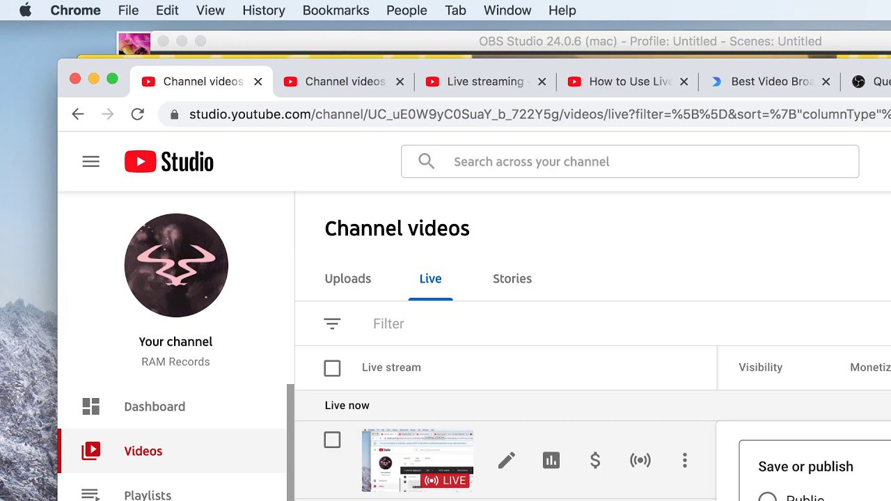This screenshot has width=891, height=501.
Task: Focus the Search across your channel field
Action: pos(630,161)
